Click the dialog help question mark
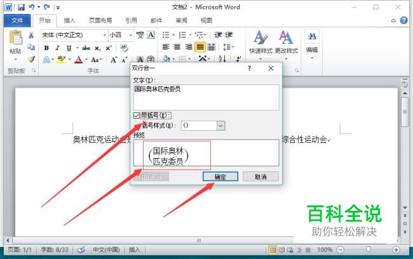 click(249, 69)
